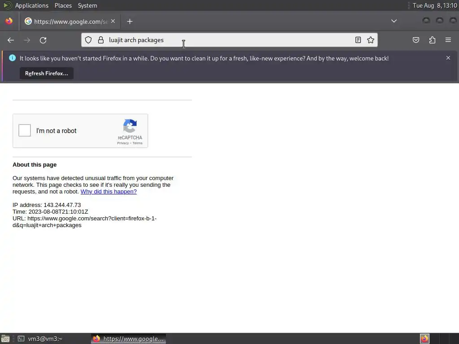Click the clock Tue Aug 8, 13:10
Screen dimensions: 459x344
(x=435, y=5)
